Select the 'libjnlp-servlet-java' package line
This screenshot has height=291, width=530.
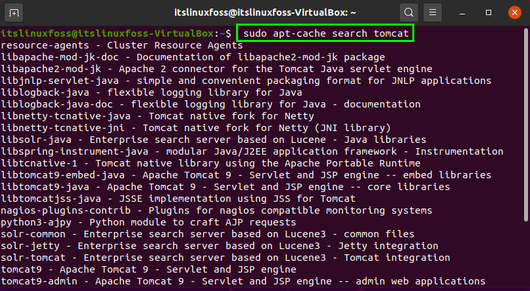coord(246,81)
